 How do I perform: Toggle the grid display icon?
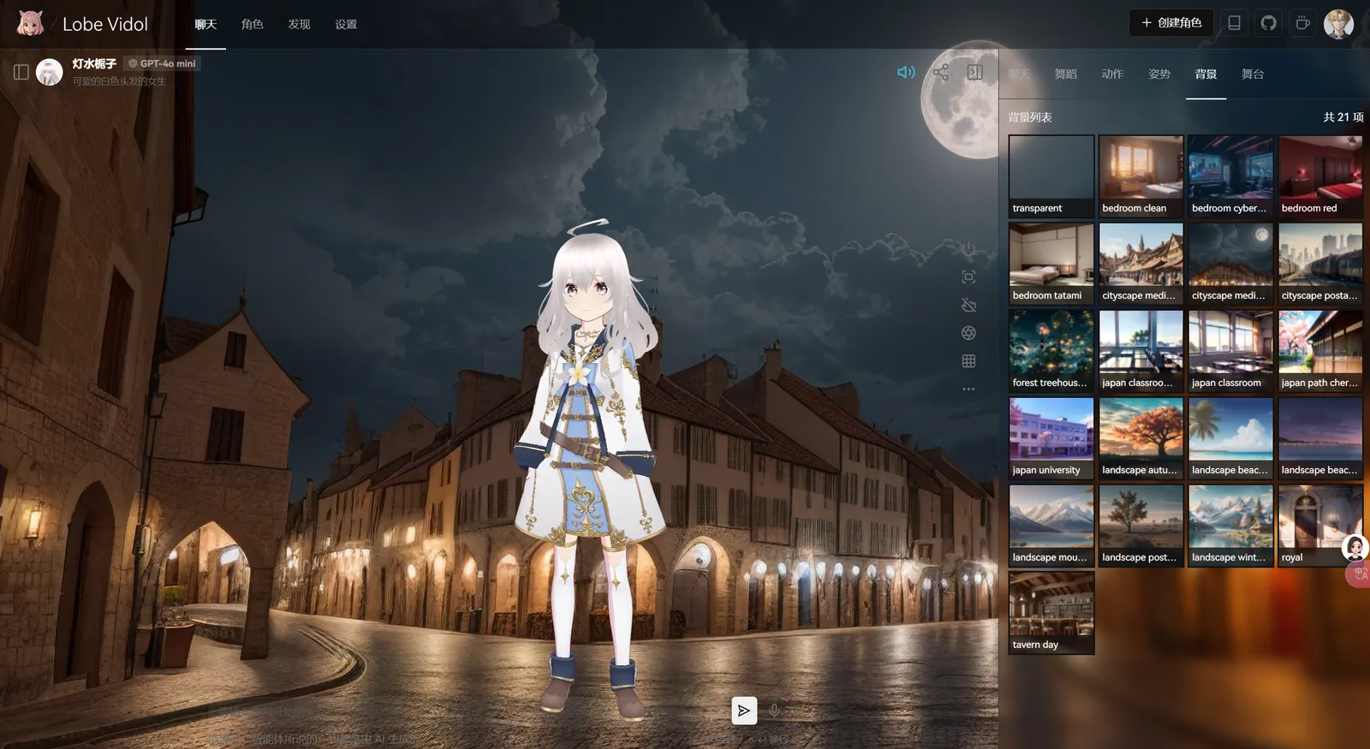tap(968, 361)
